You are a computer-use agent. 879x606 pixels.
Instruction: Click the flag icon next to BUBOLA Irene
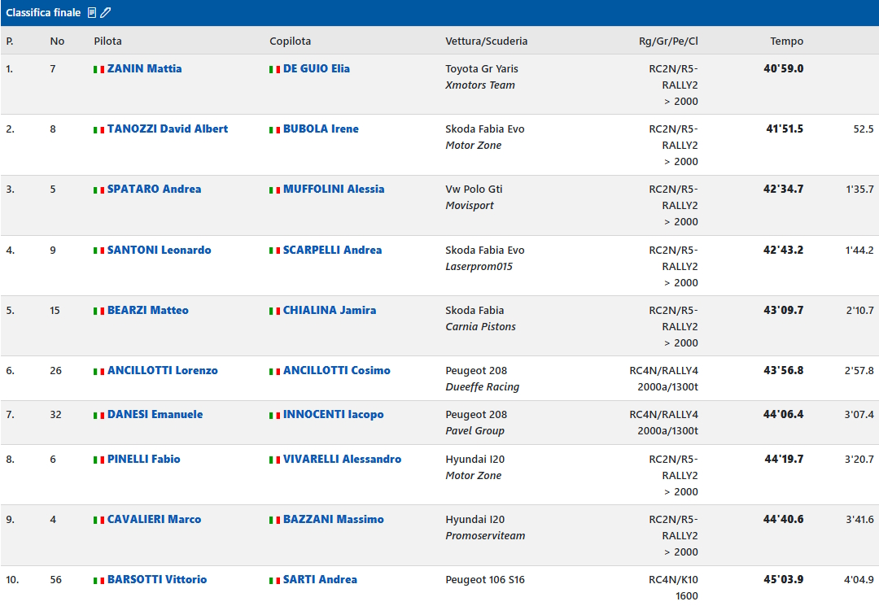pos(274,129)
